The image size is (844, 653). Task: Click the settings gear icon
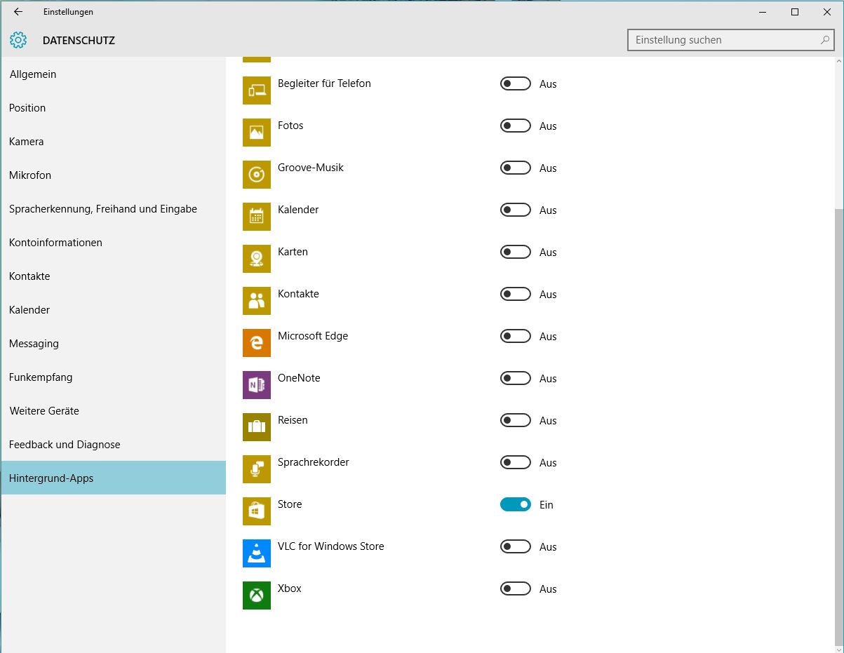(x=18, y=40)
